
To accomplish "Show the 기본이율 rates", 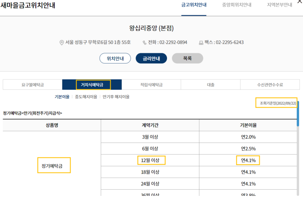I will (62, 97).
